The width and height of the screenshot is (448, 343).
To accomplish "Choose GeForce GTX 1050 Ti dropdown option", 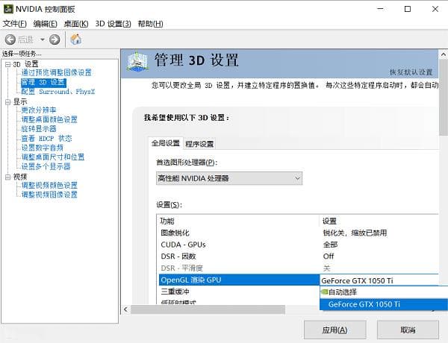I will (384, 304).
